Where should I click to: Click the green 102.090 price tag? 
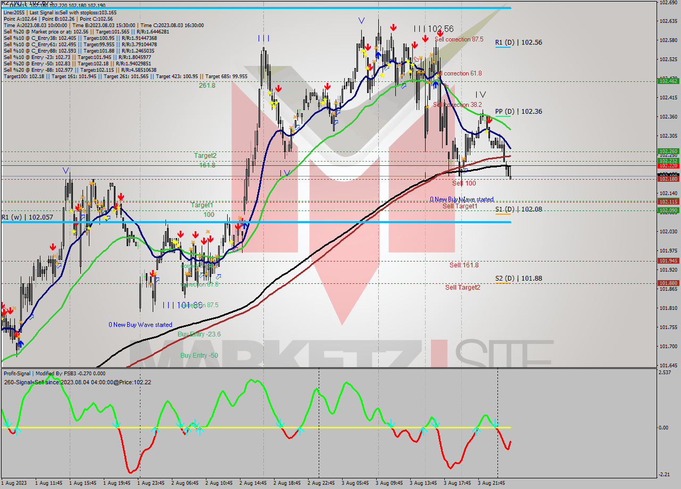pyautogui.click(x=668, y=210)
